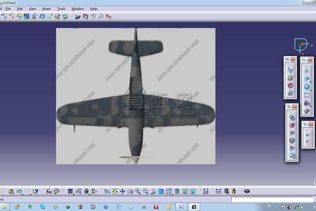Expand the render style dropdown arrow
The height and width of the screenshot is (211, 316).
(180, 194)
